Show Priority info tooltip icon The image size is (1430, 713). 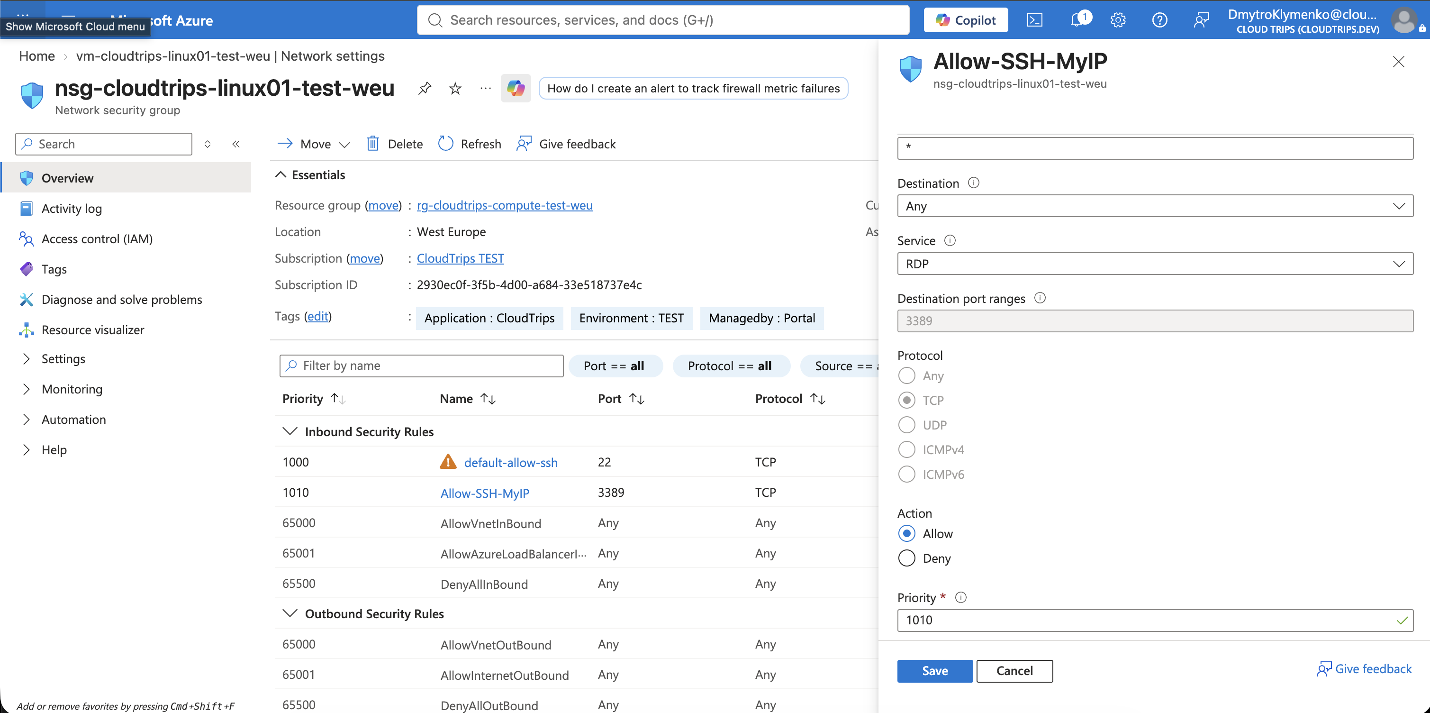tap(960, 597)
